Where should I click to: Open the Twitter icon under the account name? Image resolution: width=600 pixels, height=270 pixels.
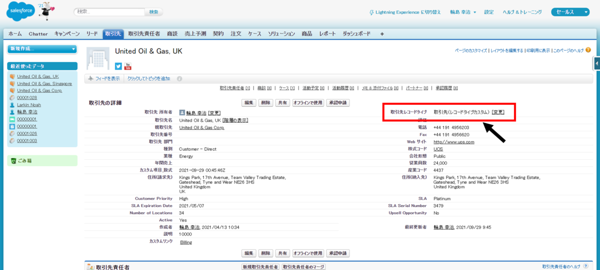[118, 66]
